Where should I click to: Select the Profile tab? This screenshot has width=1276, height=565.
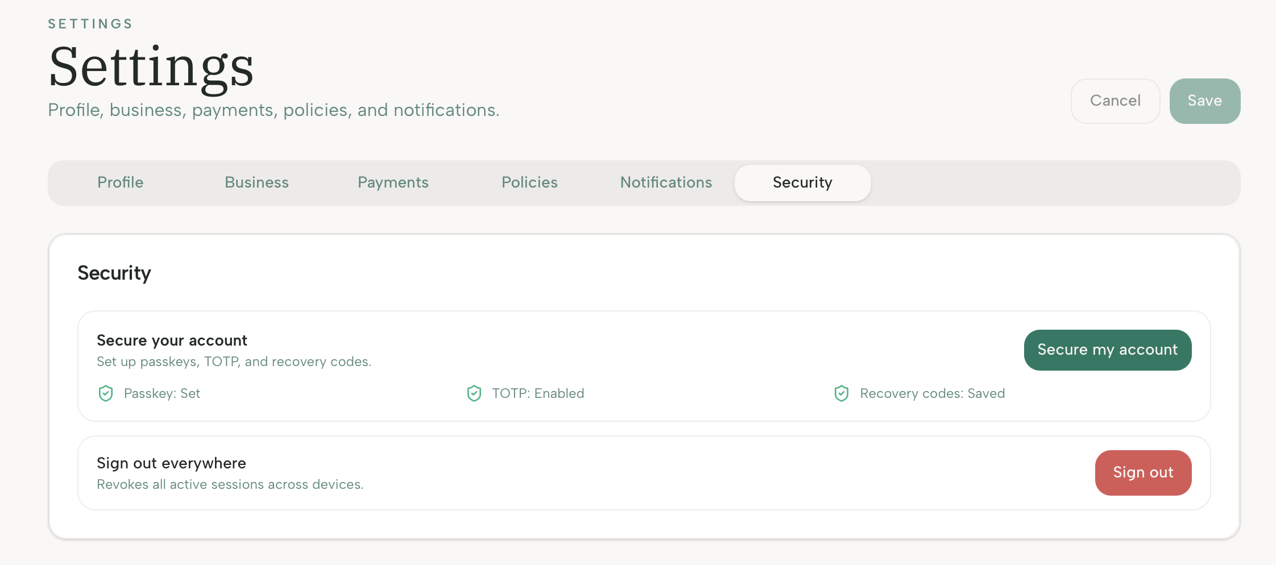[x=120, y=182]
